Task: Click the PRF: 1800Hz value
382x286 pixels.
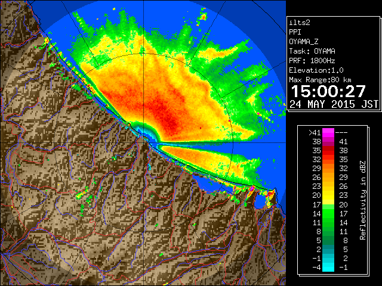Action: 312,61
